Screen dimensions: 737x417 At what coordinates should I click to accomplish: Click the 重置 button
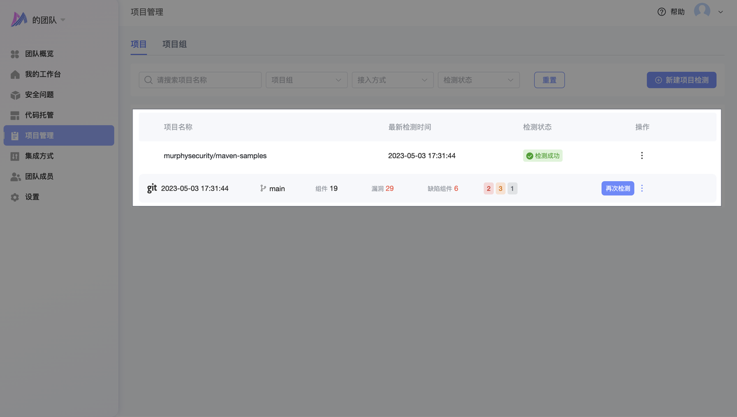549,80
